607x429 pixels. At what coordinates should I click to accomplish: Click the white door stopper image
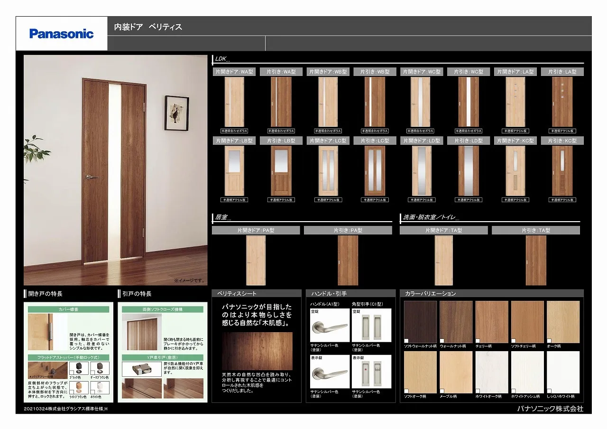(x=100, y=388)
